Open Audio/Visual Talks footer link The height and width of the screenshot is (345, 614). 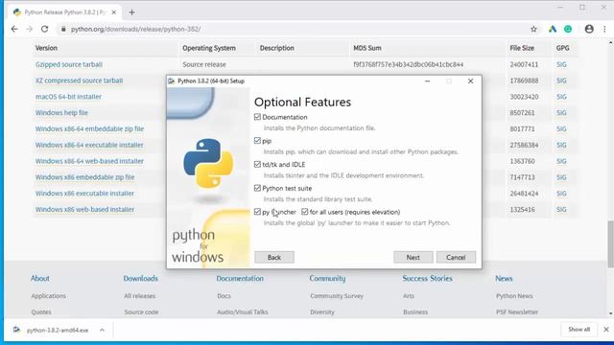[x=243, y=311]
